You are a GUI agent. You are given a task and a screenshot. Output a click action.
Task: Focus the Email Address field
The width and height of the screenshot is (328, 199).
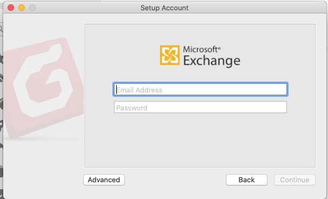point(200,89)
